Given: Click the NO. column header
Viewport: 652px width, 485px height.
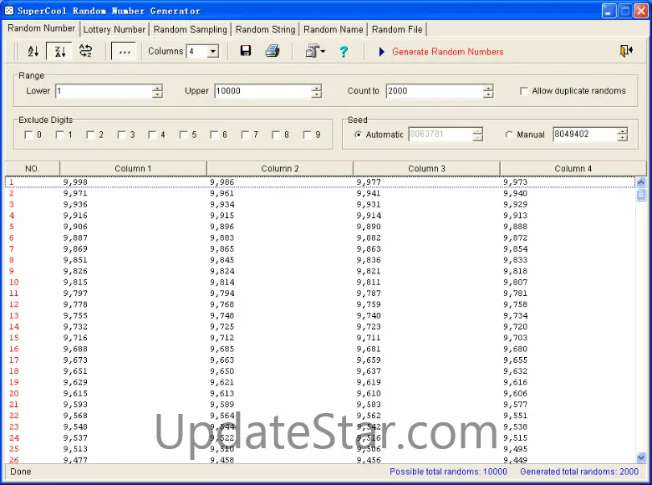Looking at the screenshot, I should [x=33, y=168].
